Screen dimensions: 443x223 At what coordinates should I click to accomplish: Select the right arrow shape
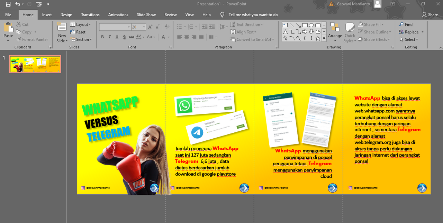[x=305, y=32]
